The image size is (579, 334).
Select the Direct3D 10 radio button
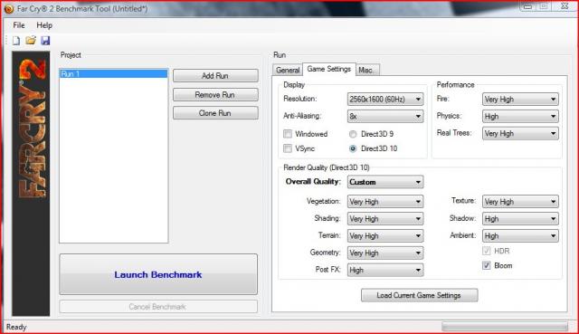(x=353, y=148)
